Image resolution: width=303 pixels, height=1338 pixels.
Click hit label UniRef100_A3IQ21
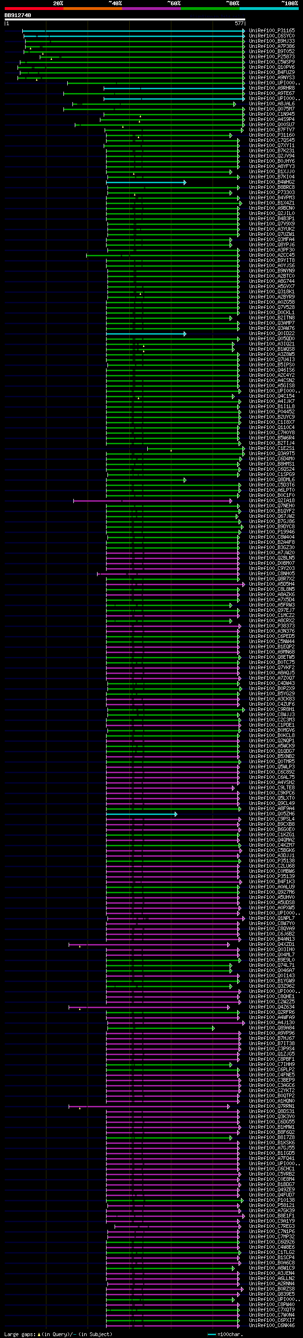(272, 345)
